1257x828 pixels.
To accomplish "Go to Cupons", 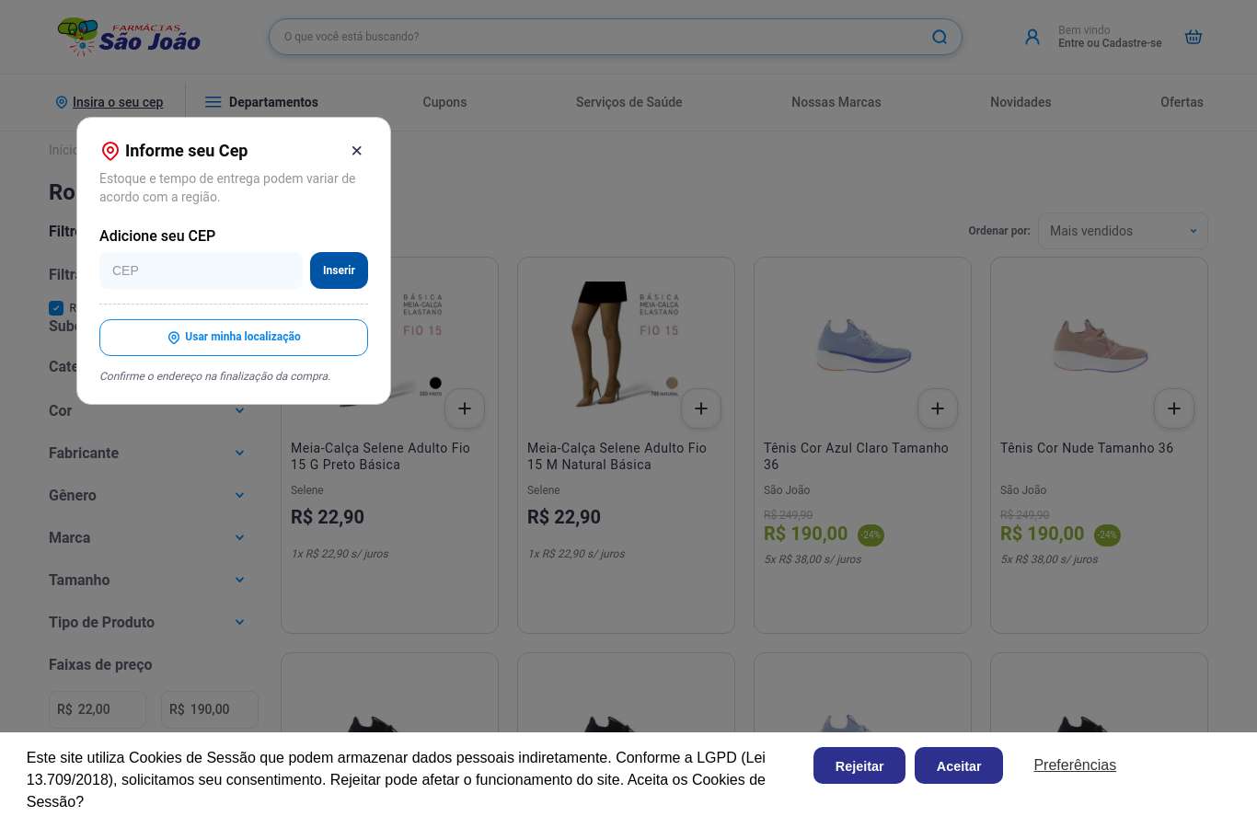I will tap(444, 102).
